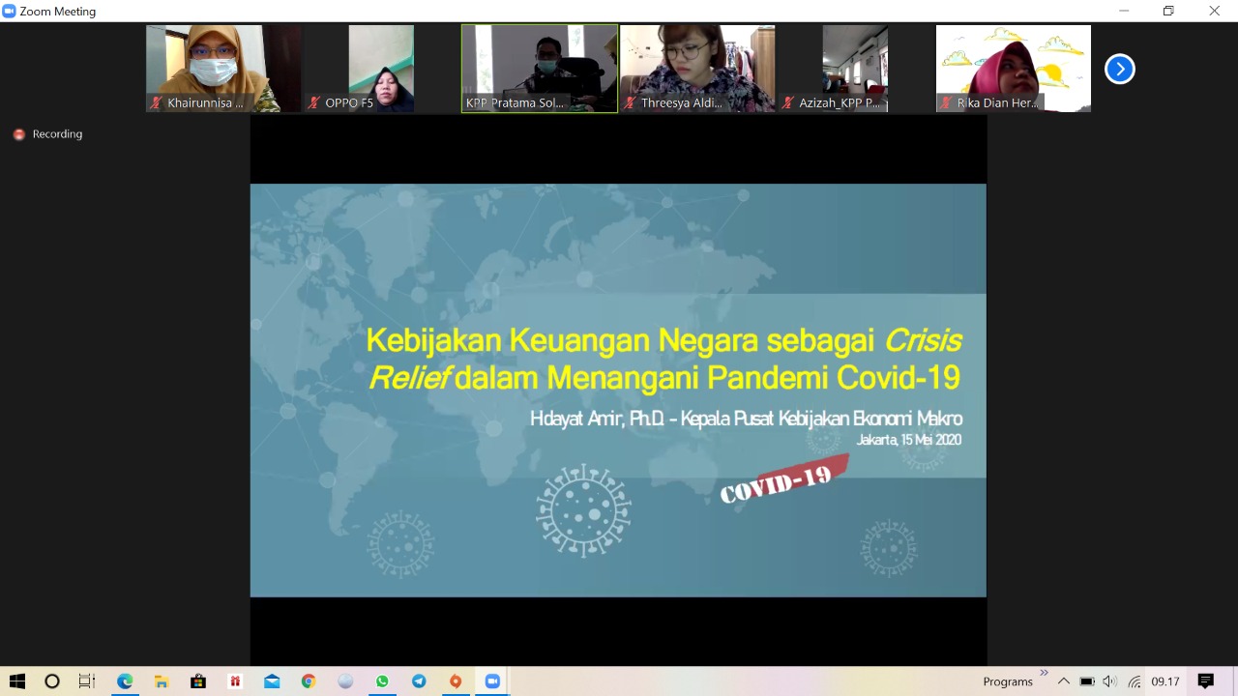Screen dimensions: 1238x696
Task: Open Microsoft Edge from the taskbar
Action: (x=125, y=681)
